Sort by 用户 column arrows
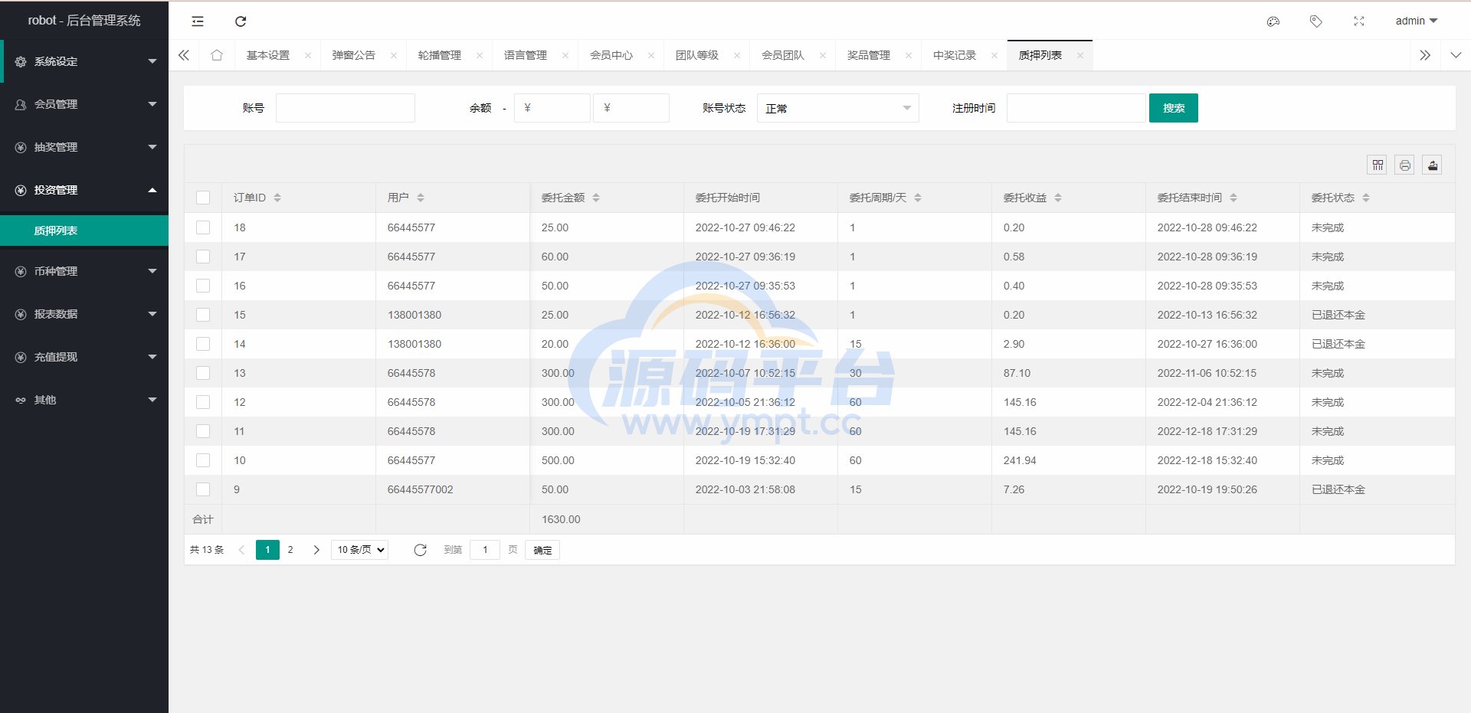The image size is (1471, 713). pyautogui.click(x=421, y=198)
